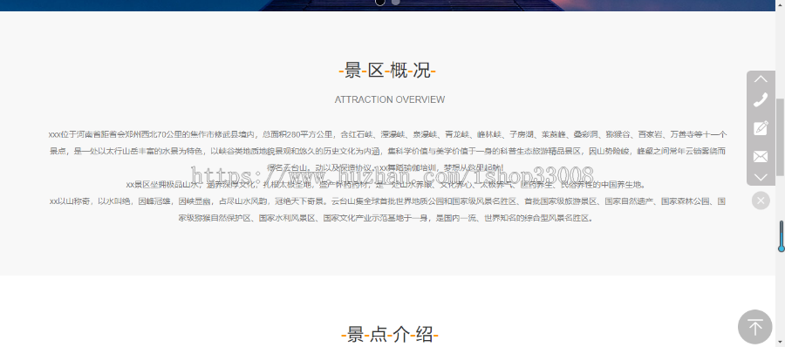785x347 pixels.
Task: Click paragraph starting xxx位于河南省
Action: click(x=387, y=151)
